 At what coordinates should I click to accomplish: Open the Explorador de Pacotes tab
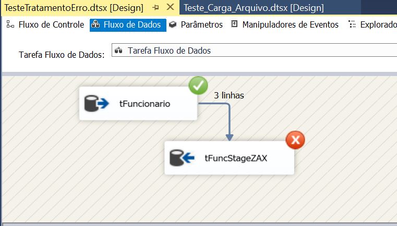[x=372, y=24]
